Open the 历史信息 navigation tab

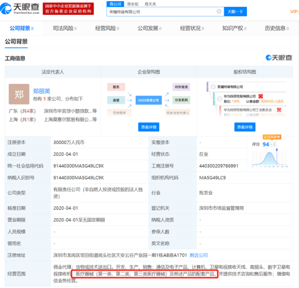[x=277, y=28]
